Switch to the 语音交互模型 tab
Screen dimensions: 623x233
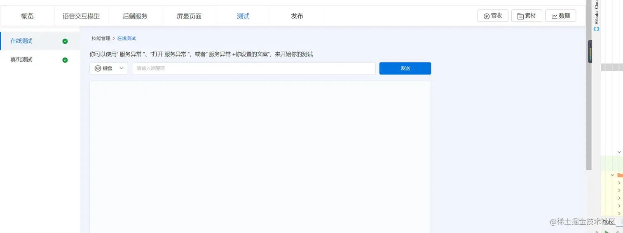point(81,16)
